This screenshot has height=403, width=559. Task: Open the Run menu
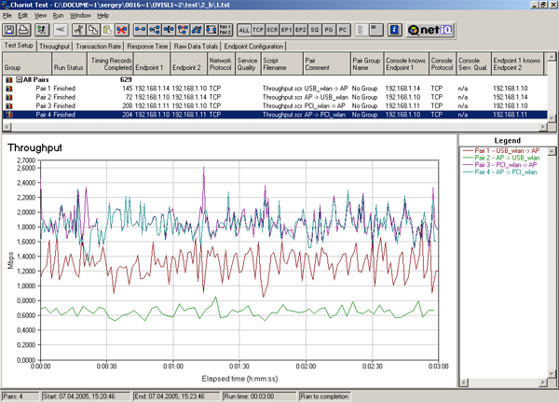(56, 16)
